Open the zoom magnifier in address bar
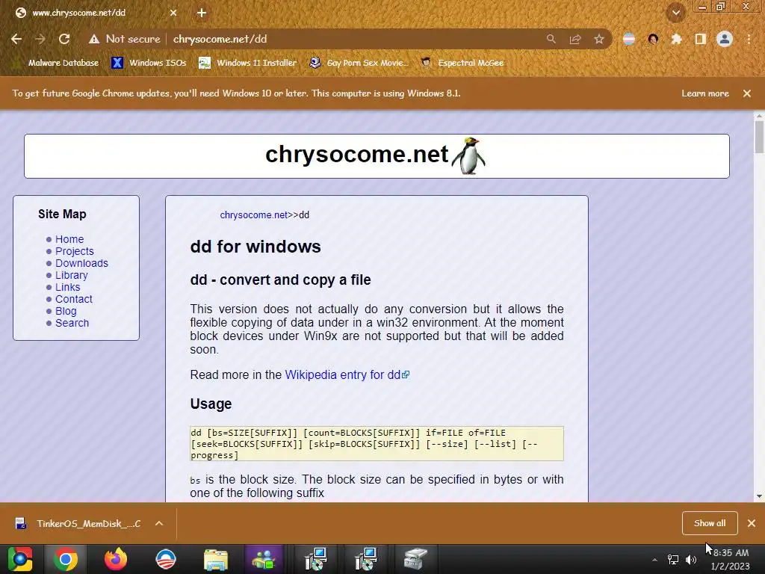Screen dimensions: 765x574 551,39
